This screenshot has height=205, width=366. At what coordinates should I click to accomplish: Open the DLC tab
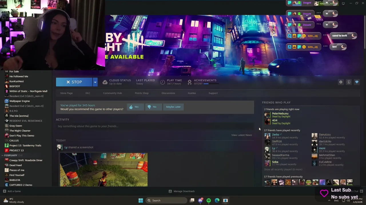coord(88,93)
